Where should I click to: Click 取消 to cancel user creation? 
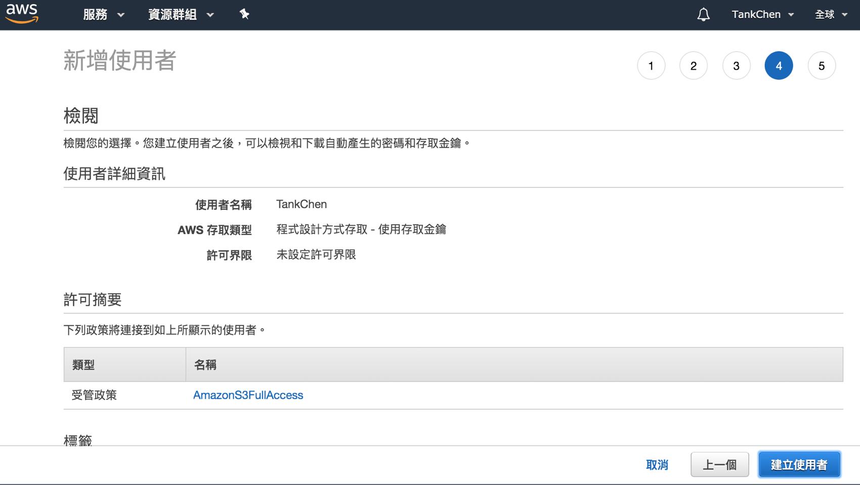tap(657, 465)
